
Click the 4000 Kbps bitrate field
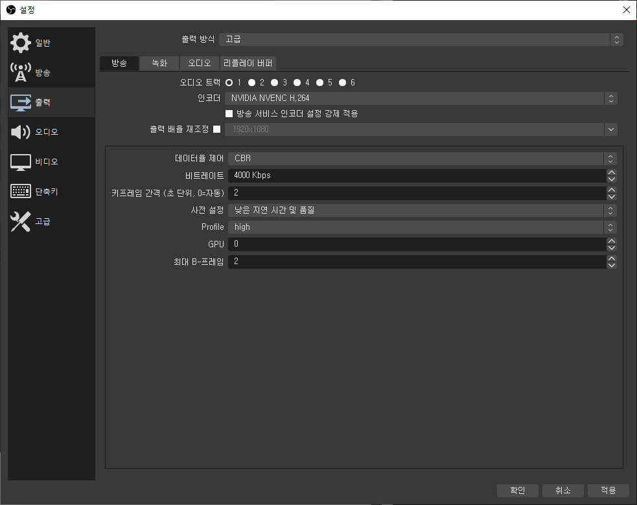click(417, 175)
